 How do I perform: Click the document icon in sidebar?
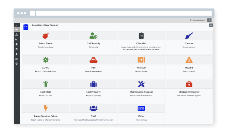(17, 44)
